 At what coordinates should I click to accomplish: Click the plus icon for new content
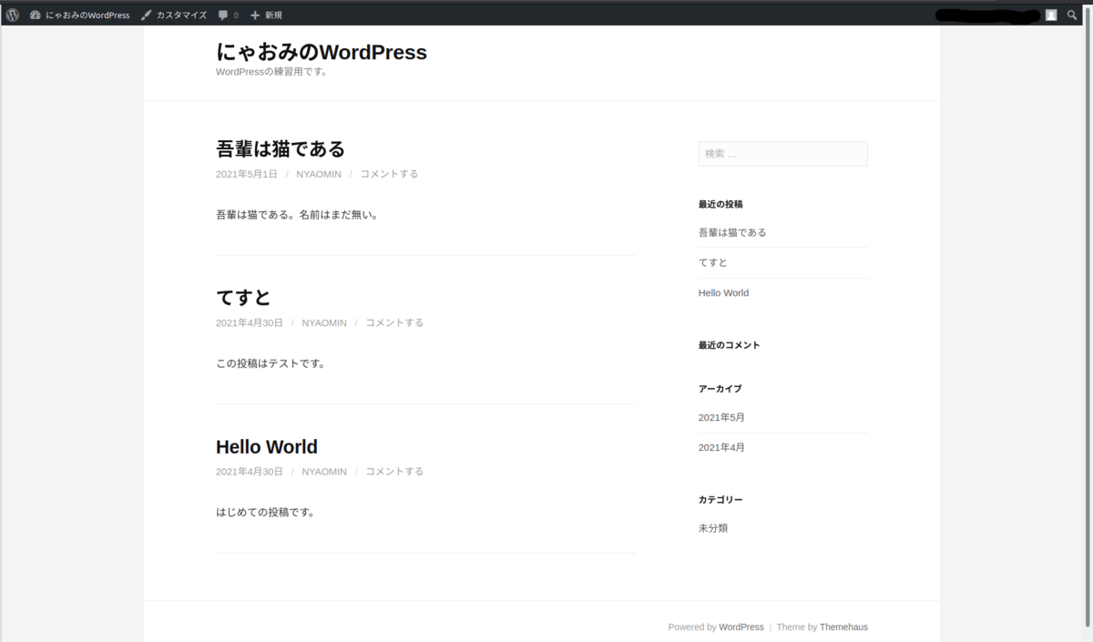click(255, 15)
